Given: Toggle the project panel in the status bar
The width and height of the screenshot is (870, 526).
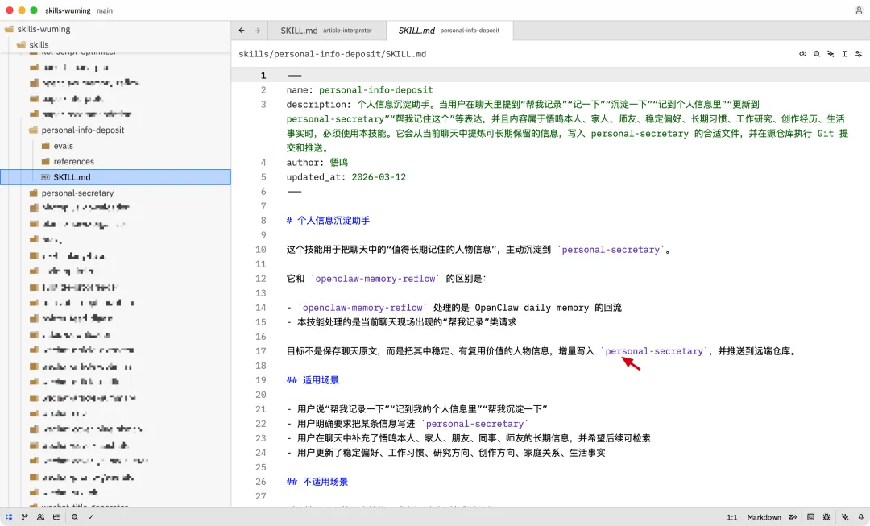Looking at the screenshot, I should click(x=9, y=516).
